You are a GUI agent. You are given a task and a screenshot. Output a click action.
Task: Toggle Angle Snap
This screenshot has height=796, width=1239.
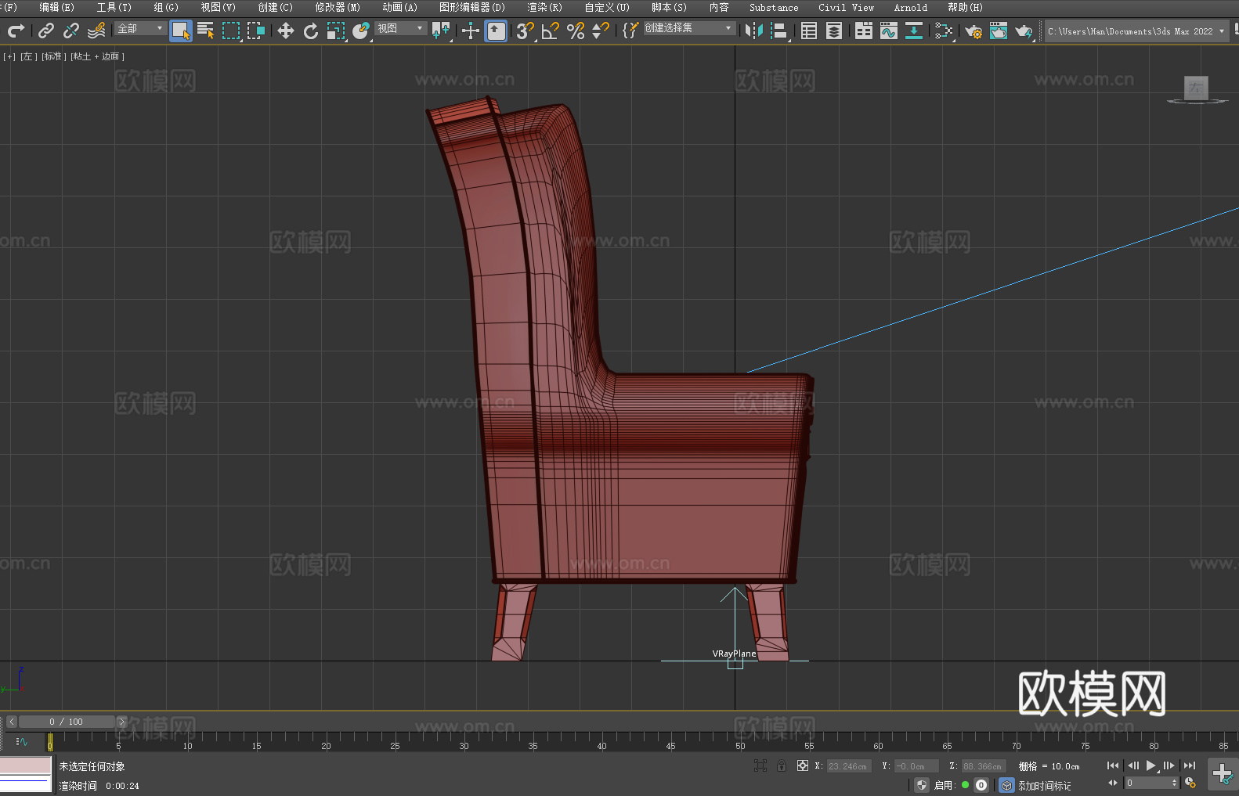point(551,31)
